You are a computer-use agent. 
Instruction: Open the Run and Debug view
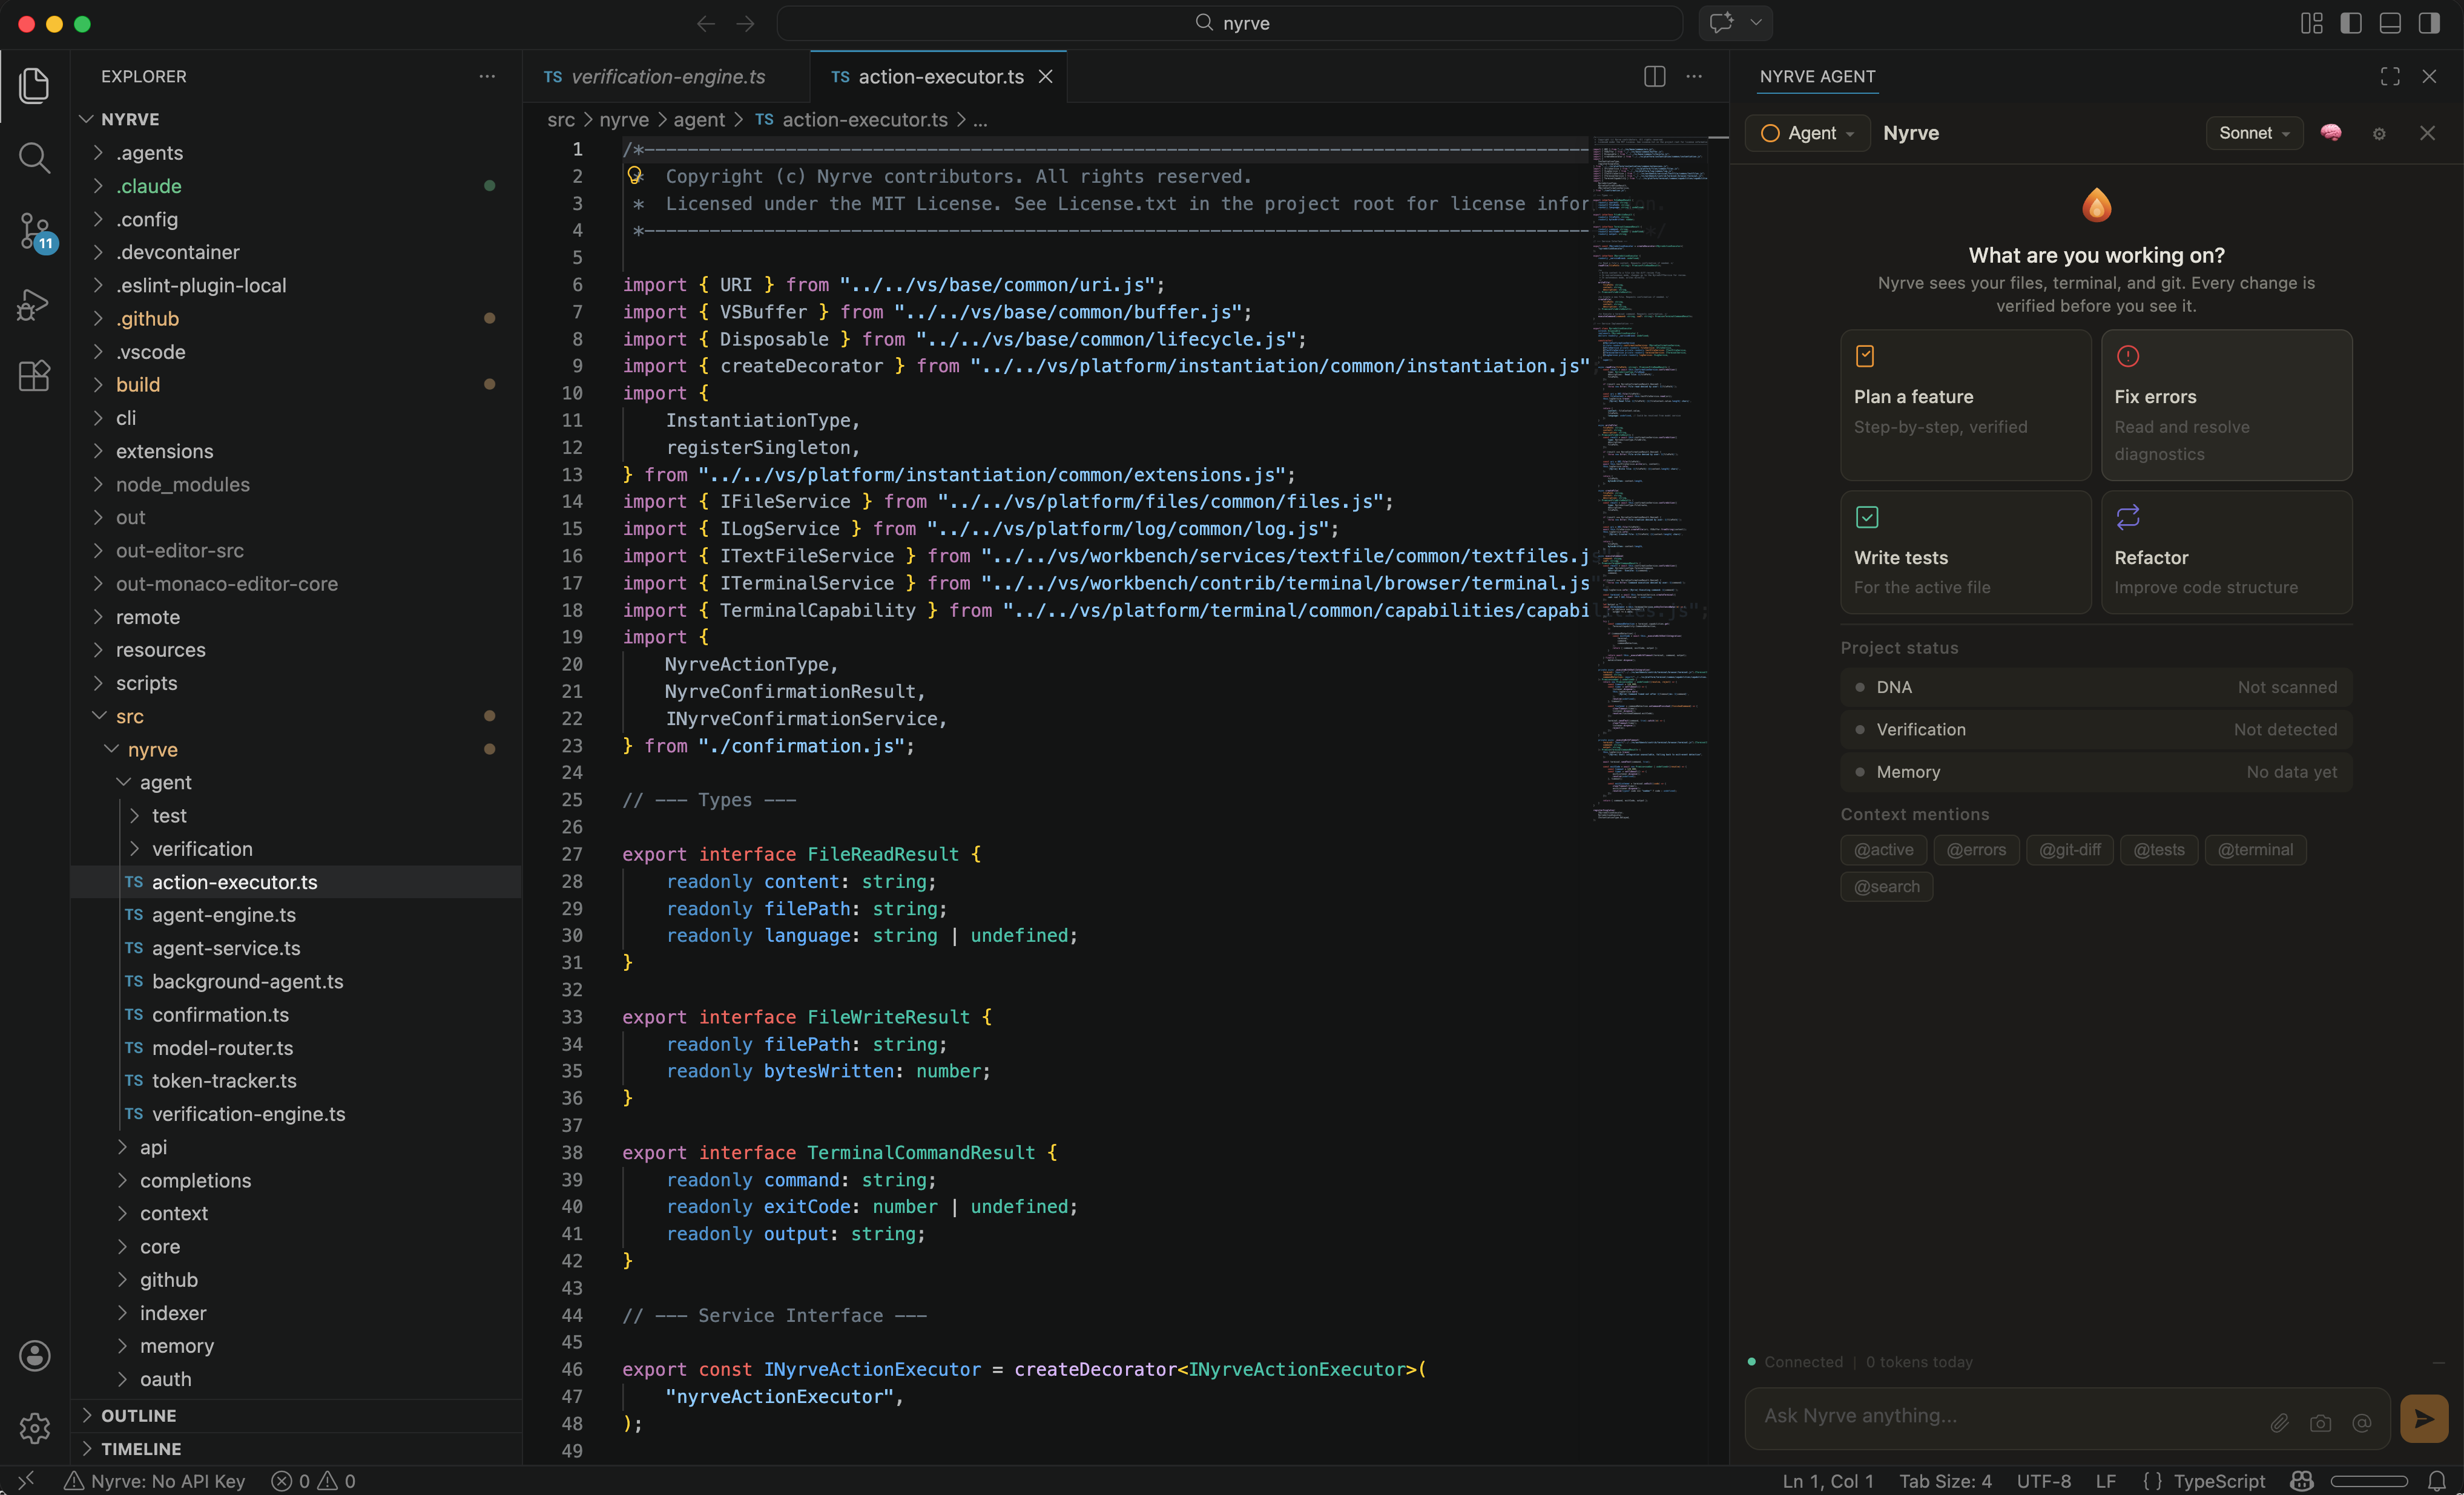click(34, 304)
